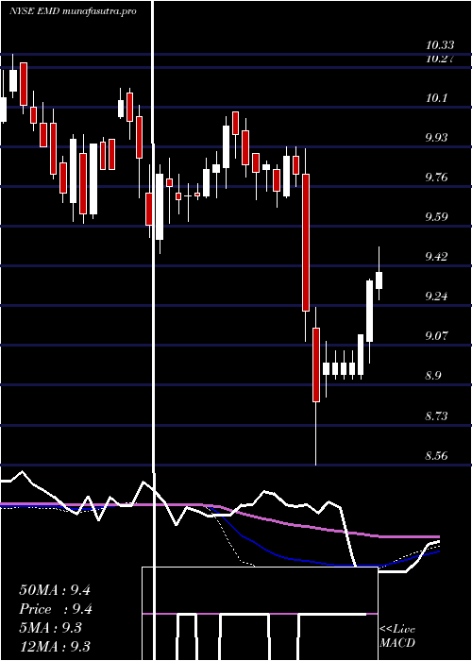This screenshot has width=472, height=661.
Task: Click the last white candlestick near 9.42
Action: 379,280
